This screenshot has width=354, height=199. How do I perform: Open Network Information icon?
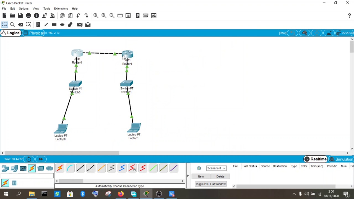(x=37, y=16)
